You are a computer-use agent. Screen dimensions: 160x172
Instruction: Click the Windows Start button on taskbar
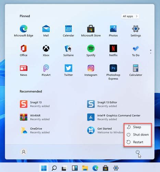[x=44, y=168]
